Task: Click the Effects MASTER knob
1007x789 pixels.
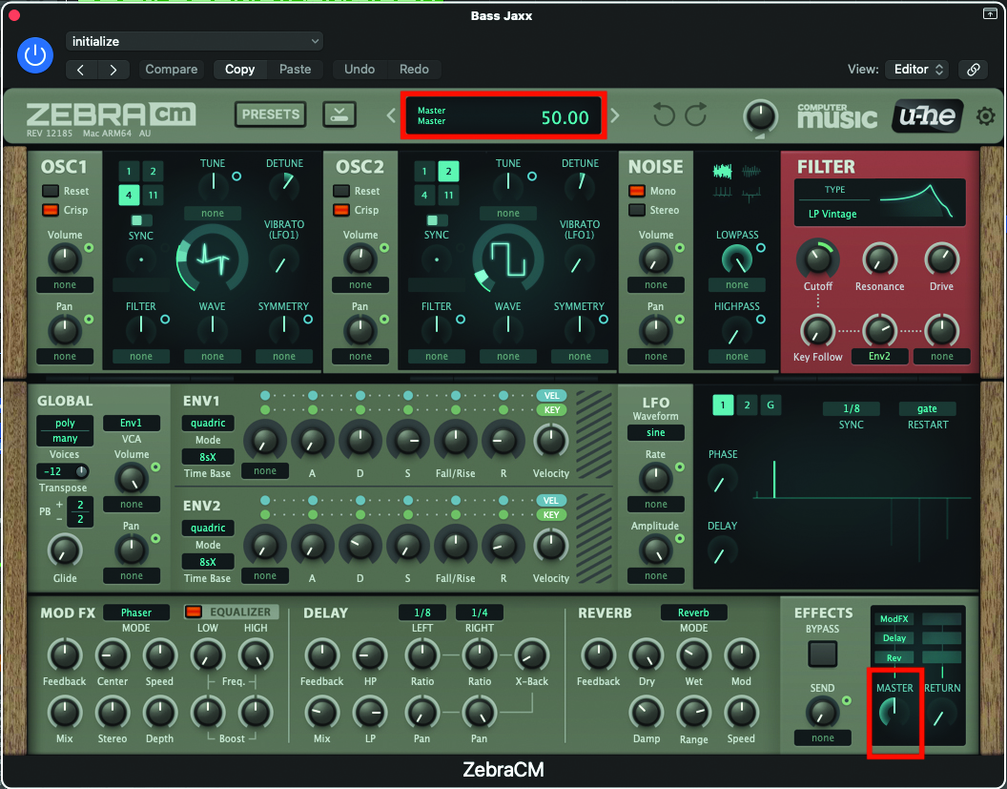Action: point(894,712)
